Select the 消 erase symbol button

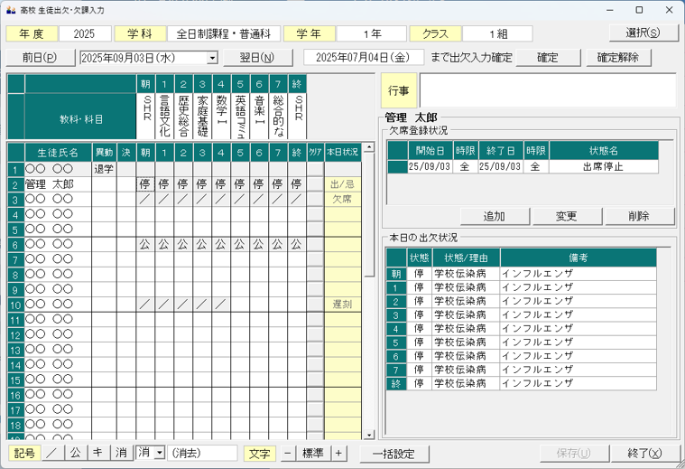coord(121,453)
